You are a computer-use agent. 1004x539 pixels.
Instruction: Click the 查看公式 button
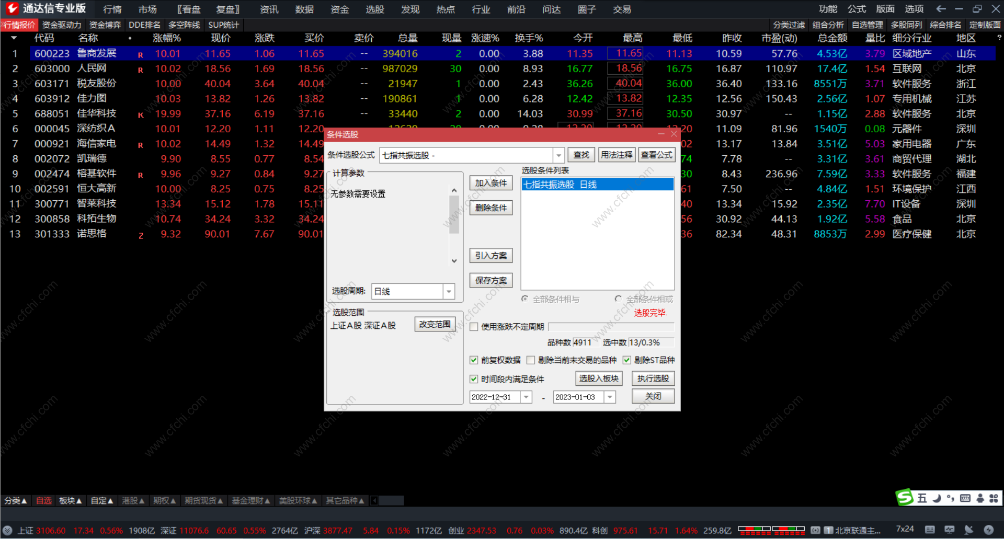pyautogui.click(x=657, y=155)
